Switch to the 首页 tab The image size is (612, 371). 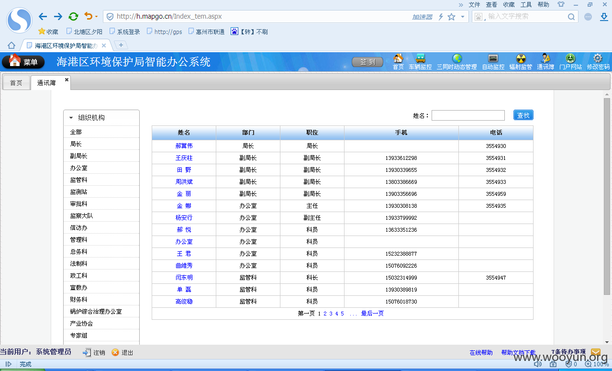click(x=16, y=83)
